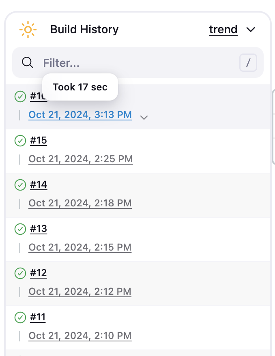Click the success status icon for build #12
The image size is (275, 356).
[20, 273]
